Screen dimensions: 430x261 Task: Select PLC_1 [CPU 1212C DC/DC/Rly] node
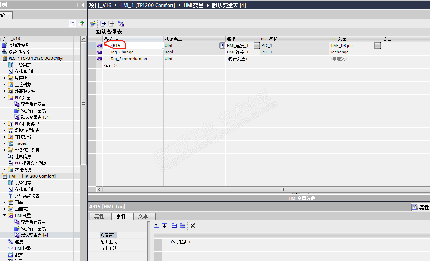click(36, 58)
